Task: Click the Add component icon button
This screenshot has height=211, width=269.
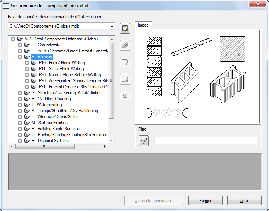Action: click(125, 62)
